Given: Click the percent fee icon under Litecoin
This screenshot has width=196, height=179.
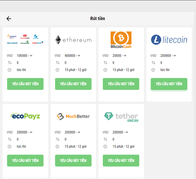Looking at the screenshot, I should [x=153, y=63].
